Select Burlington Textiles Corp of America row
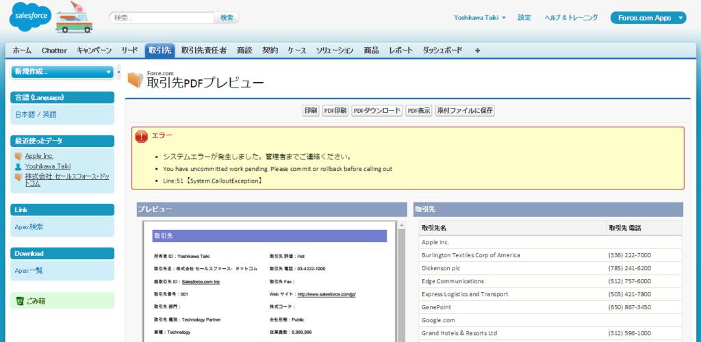The image size is (701, 342). pos(550,255)
